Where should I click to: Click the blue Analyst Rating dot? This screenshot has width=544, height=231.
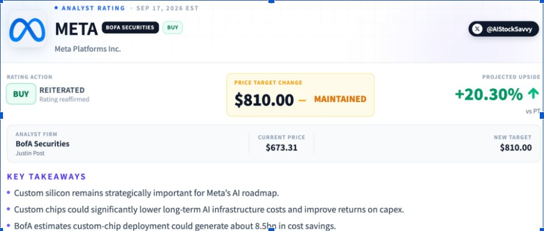pos(56,8)
